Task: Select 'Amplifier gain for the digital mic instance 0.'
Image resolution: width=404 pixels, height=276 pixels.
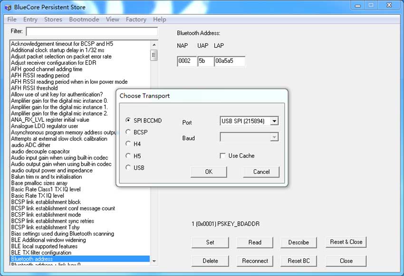Action: [x=59, y=100]
